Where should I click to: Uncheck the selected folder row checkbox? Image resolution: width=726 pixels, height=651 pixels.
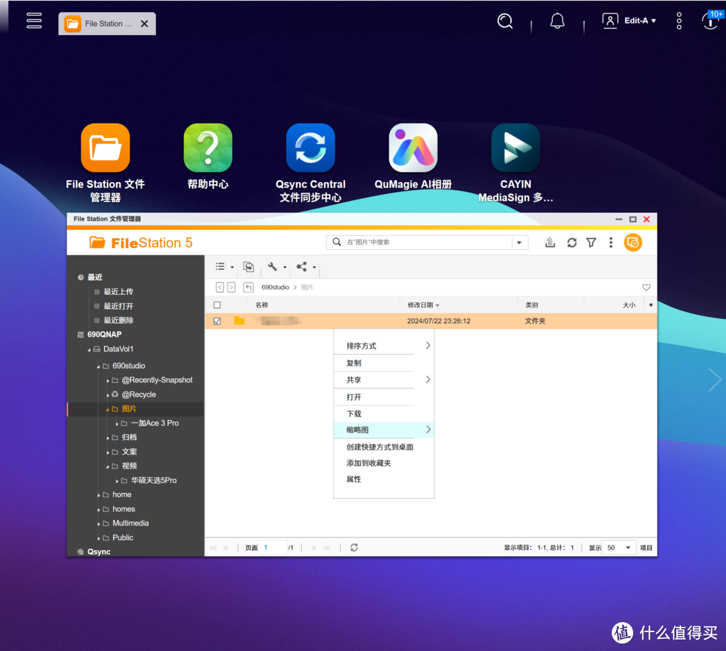point(217,321)
